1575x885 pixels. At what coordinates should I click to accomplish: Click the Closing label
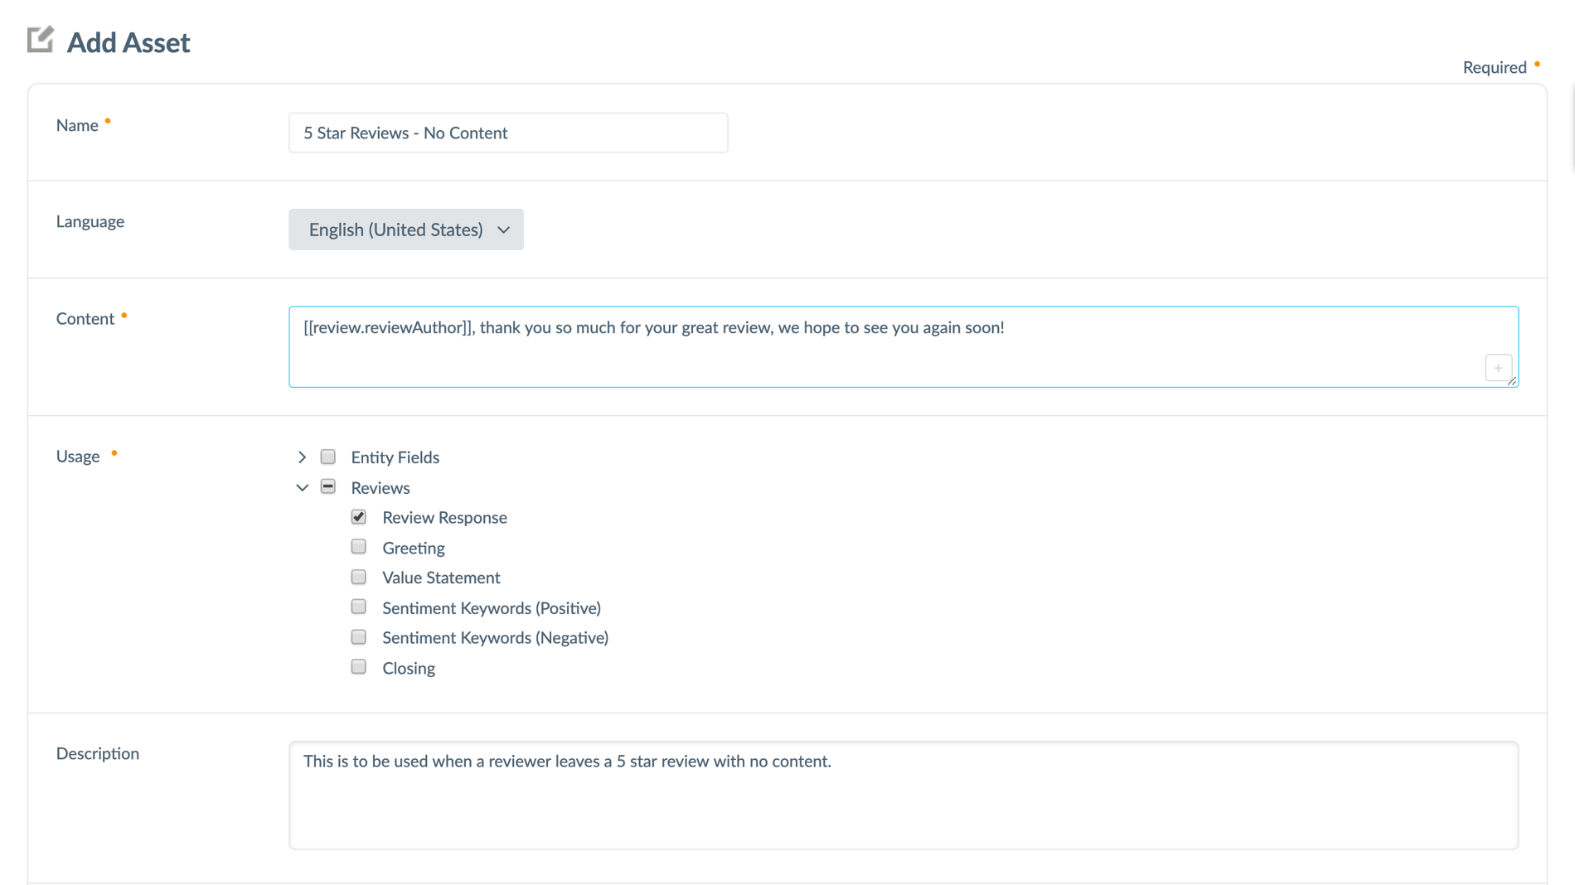point(408,668)
